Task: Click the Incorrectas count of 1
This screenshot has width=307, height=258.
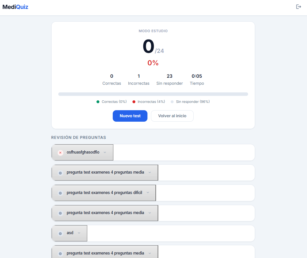Action: click(x=139, y=76)
